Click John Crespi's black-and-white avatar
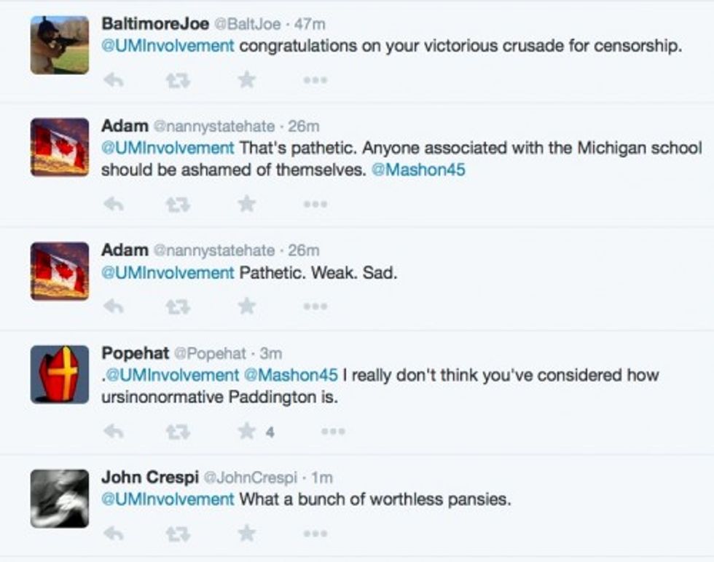 60,499
